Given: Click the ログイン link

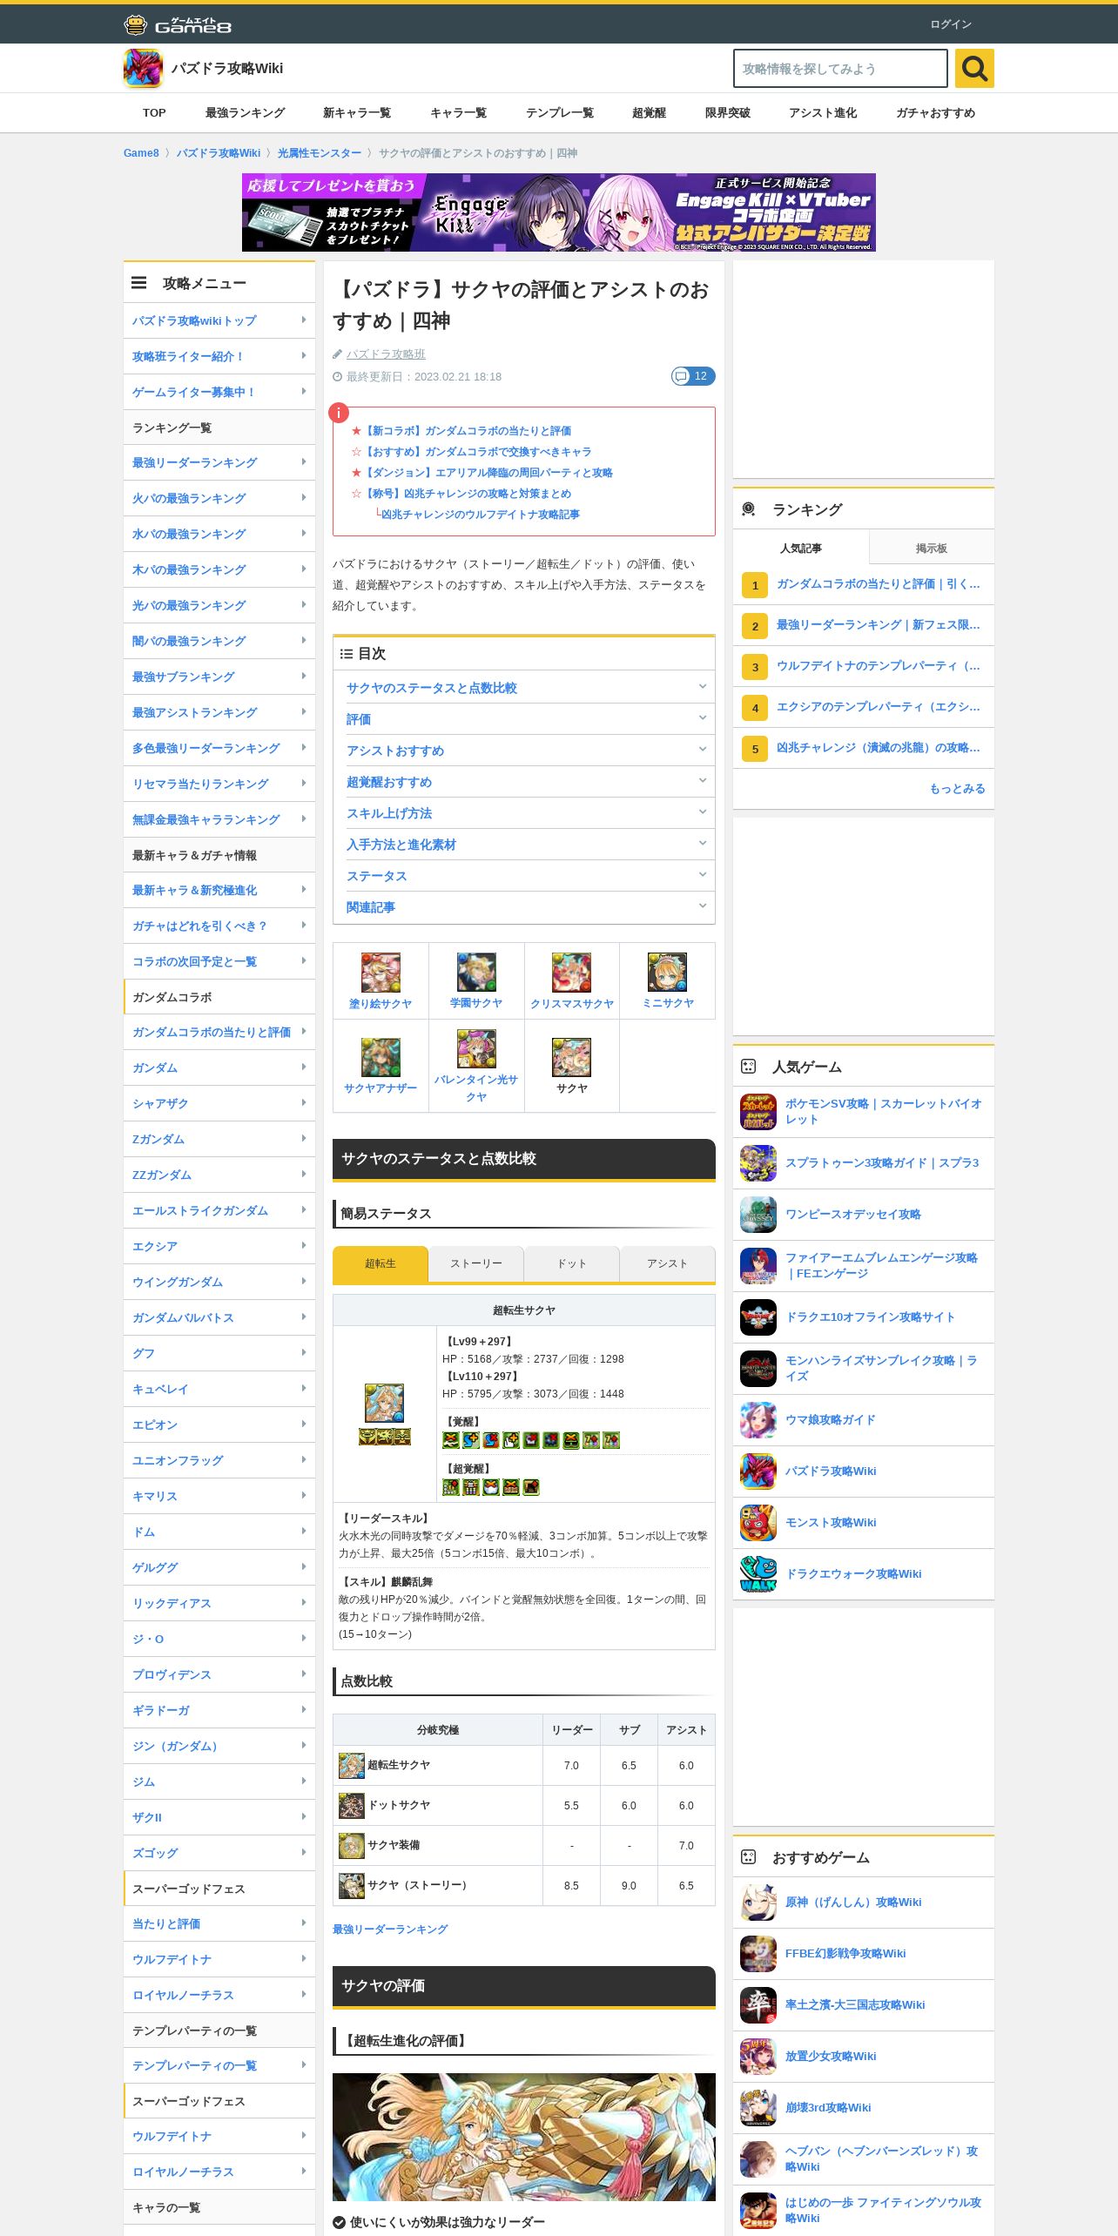Looking at the screenshot, I should point(951,24).
